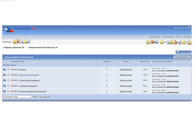This screenshot has height=122, width=196.
Task: Click the reply count 0 for Техническая поддержка
Action: tap(107, 81)
